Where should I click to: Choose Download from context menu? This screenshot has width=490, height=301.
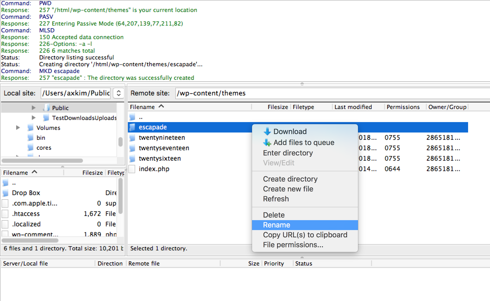[305, 131]
